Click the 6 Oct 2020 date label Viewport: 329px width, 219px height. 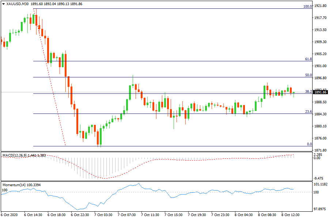click(x=10, y=215)
